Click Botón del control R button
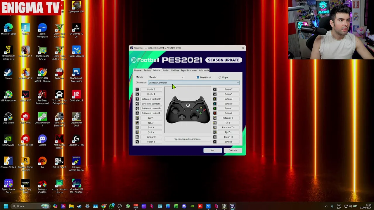This screenshot has height=210, width=374. 151,113
